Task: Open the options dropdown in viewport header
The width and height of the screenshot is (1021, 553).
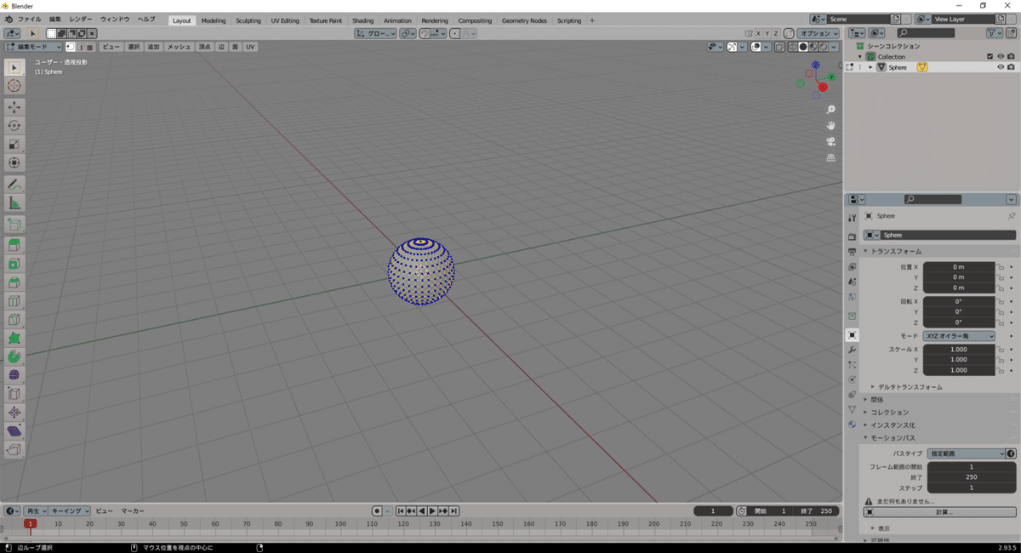Action: pos(818,33)
